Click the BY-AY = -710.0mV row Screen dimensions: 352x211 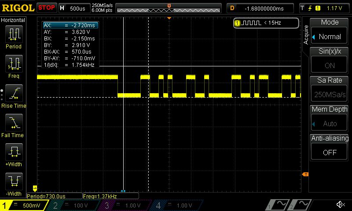70,58
